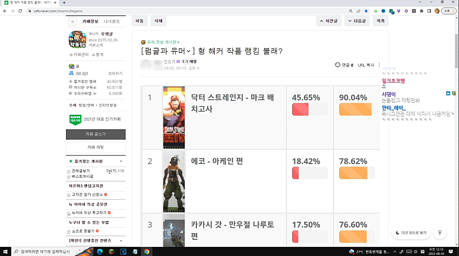
Task: Click the scroll-to-top arrow button
Action: [439, 233]
